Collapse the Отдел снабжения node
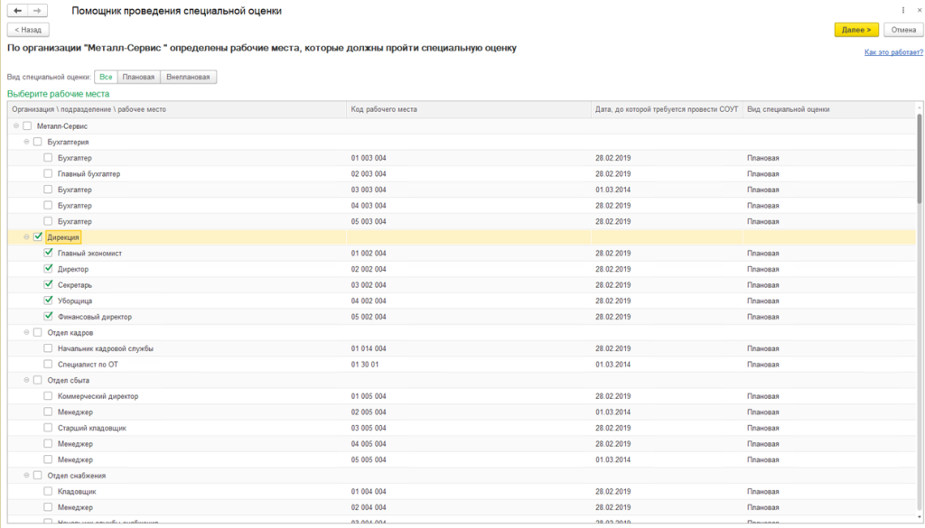925x528 pixels. [x=26, y=476]
